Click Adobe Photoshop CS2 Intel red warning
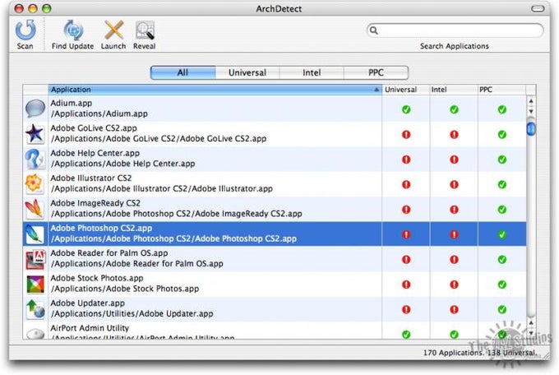Image resolution: width=559 pixels, height=375 pixels. pos(454,234)
